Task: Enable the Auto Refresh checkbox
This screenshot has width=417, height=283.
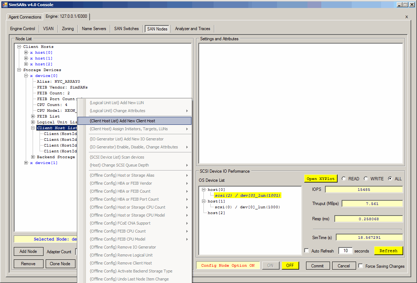Action: (307, 251)
